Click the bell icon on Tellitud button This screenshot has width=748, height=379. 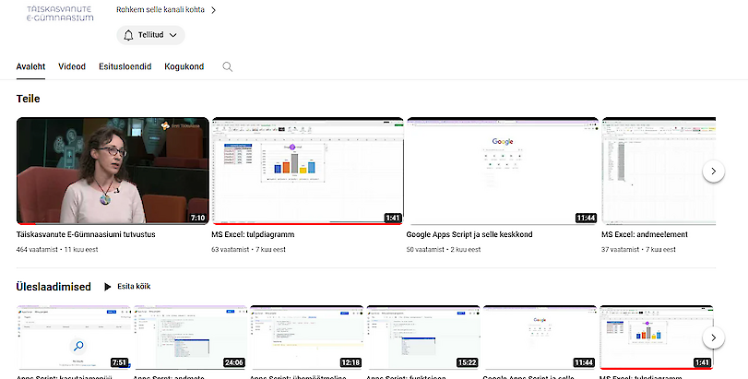tap(130, 36)
